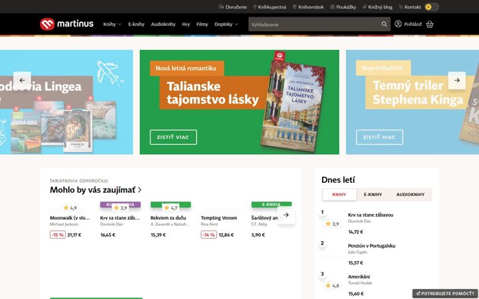Screen dimensions: 479x299
Task: Advance the banner carousel with right arrow
Action: 456,80
